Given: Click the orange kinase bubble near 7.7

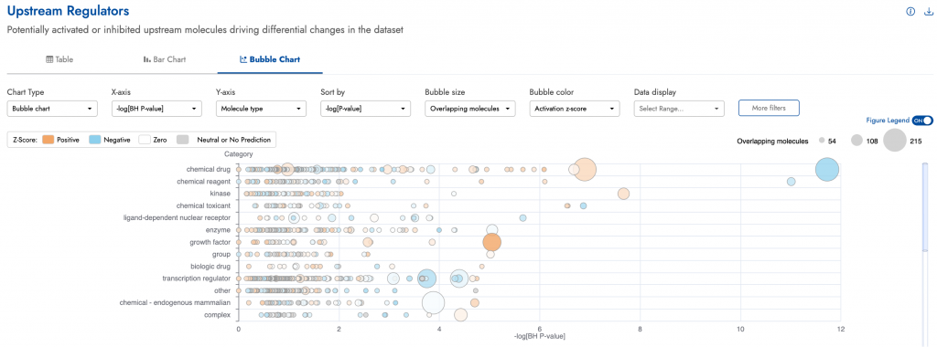Looking at the screenshot, I should click(623, 194).
